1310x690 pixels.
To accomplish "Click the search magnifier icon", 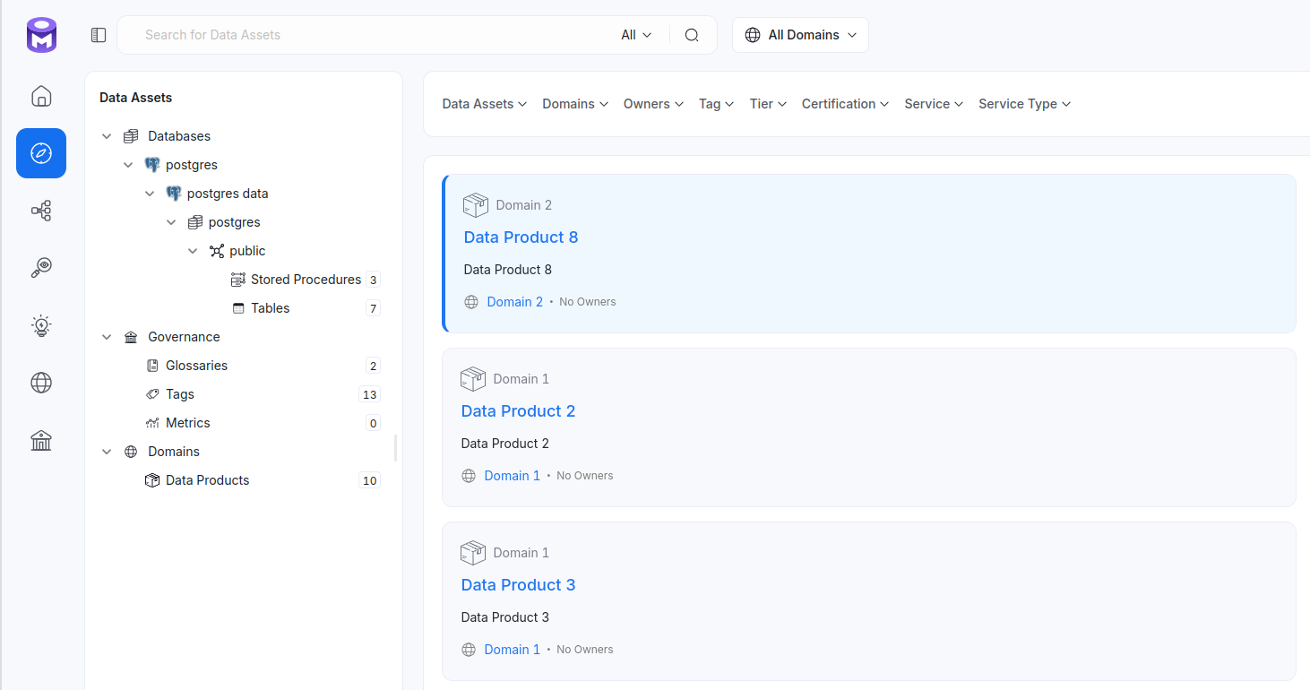I will [692, 35].
